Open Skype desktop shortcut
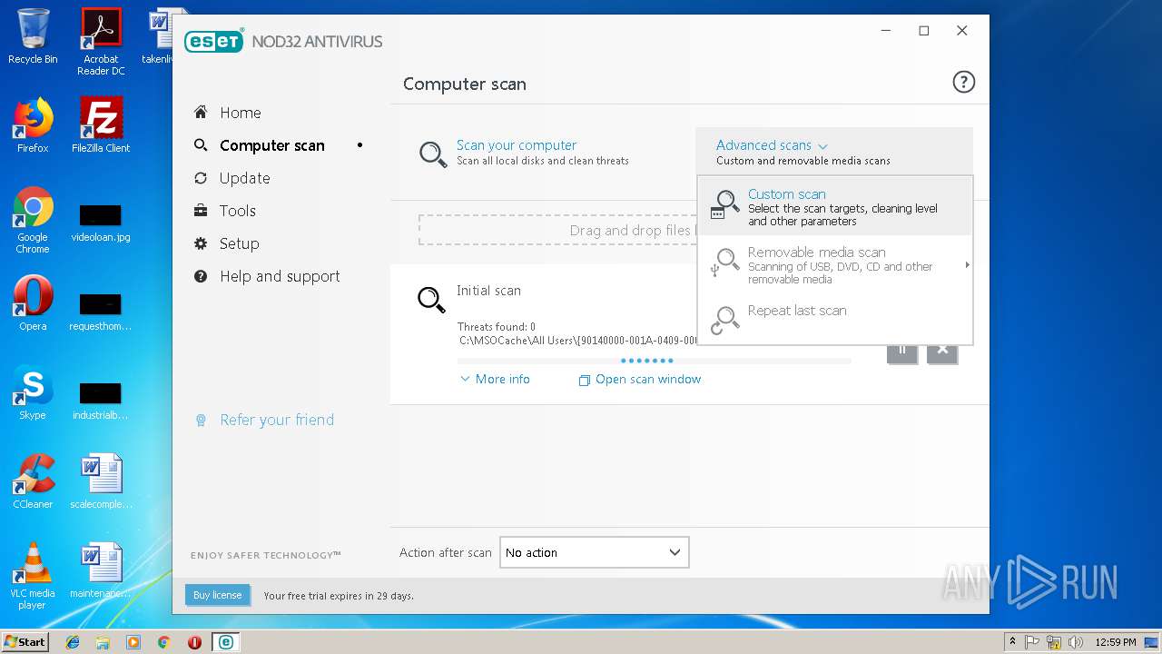 pyautogui.click(x=33, y=392)
